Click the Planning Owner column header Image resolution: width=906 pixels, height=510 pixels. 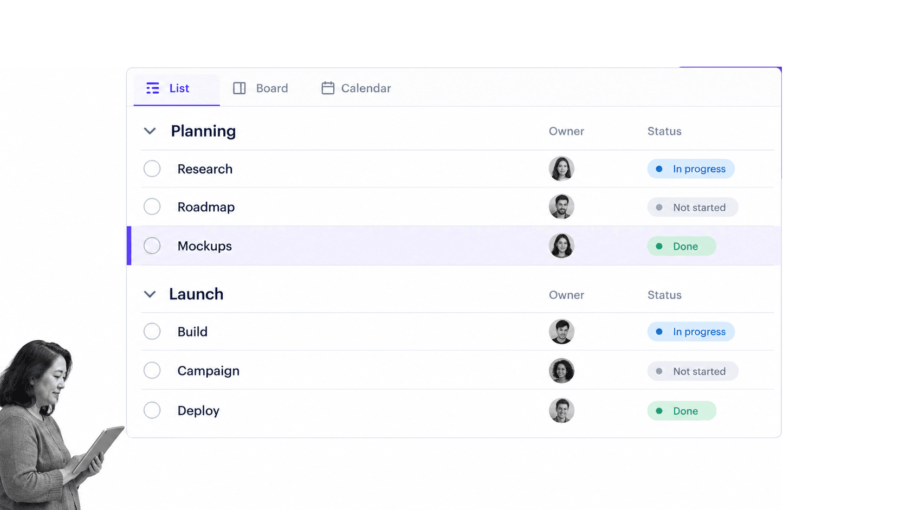[566, 131]
